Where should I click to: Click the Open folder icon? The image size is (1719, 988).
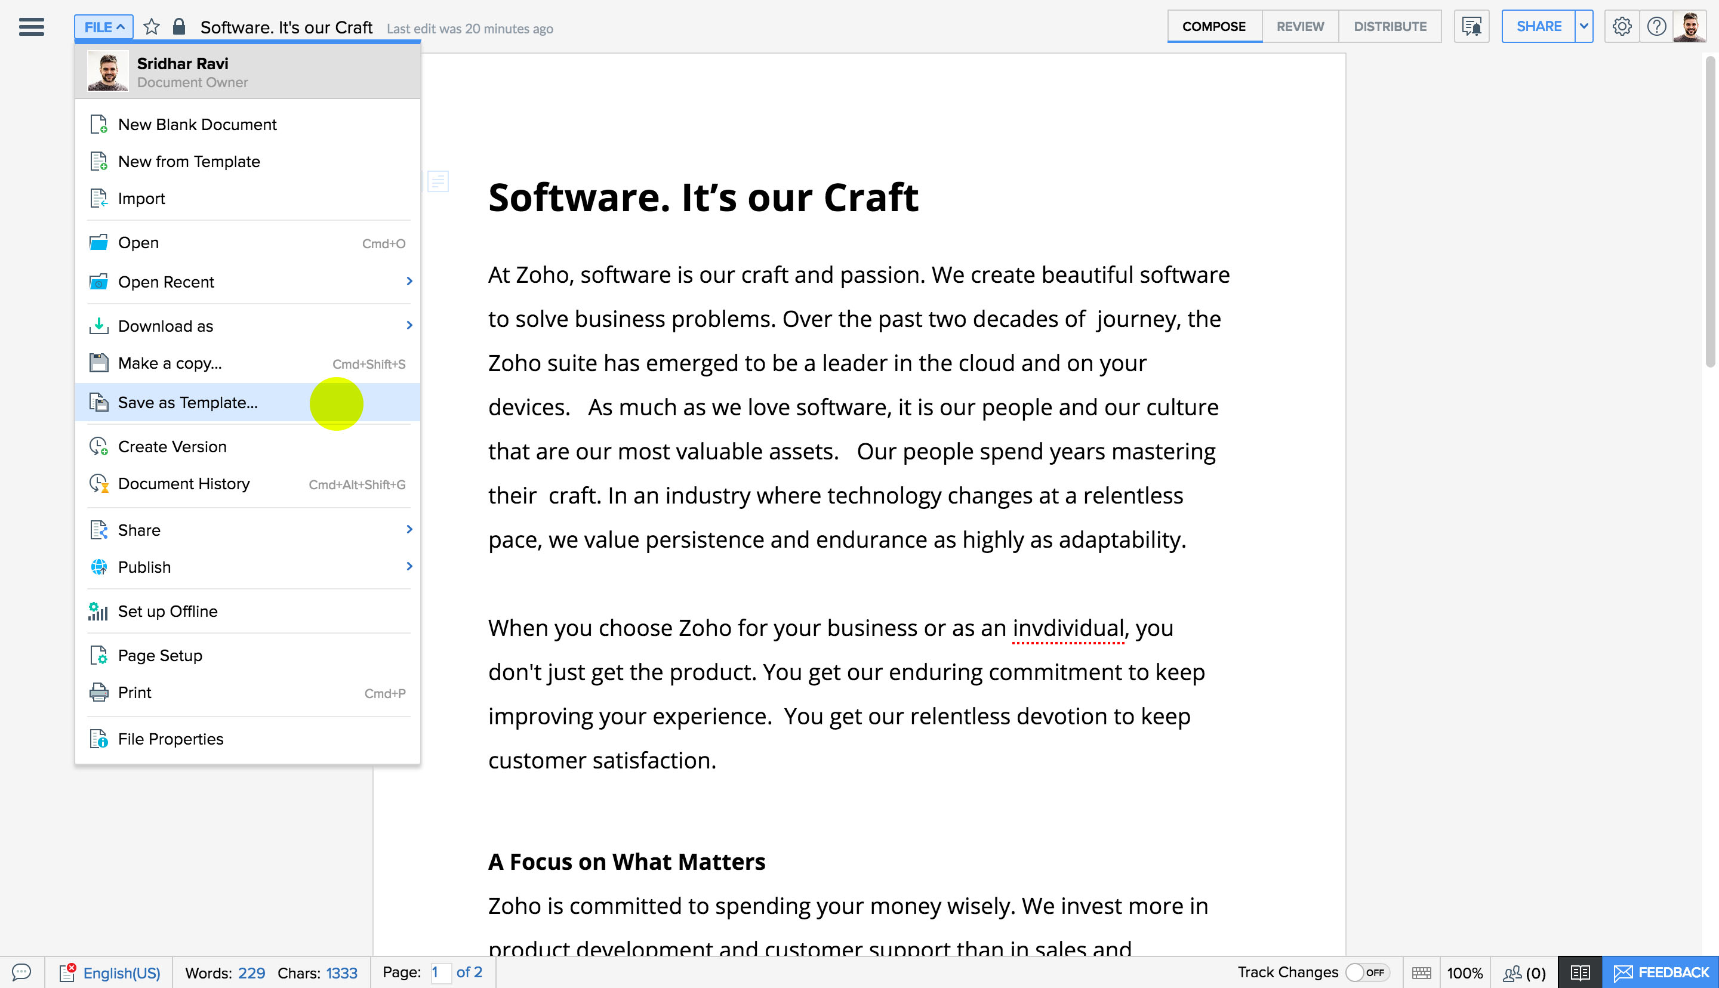coord(99,242)
